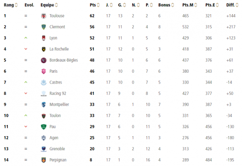Viewport: 242px width, 166px height.
Task: Click the Lyon club crest
Action: (x=44, y=38)
